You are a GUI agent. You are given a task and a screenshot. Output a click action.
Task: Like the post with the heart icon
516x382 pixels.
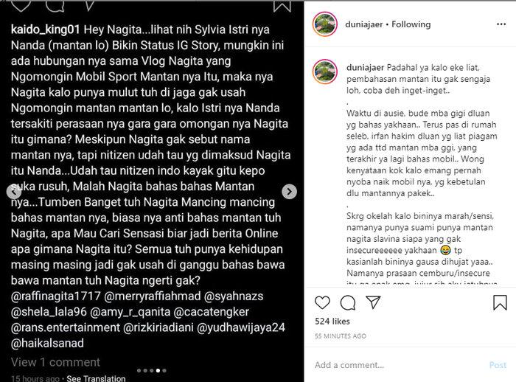click(x=322, y=302)
